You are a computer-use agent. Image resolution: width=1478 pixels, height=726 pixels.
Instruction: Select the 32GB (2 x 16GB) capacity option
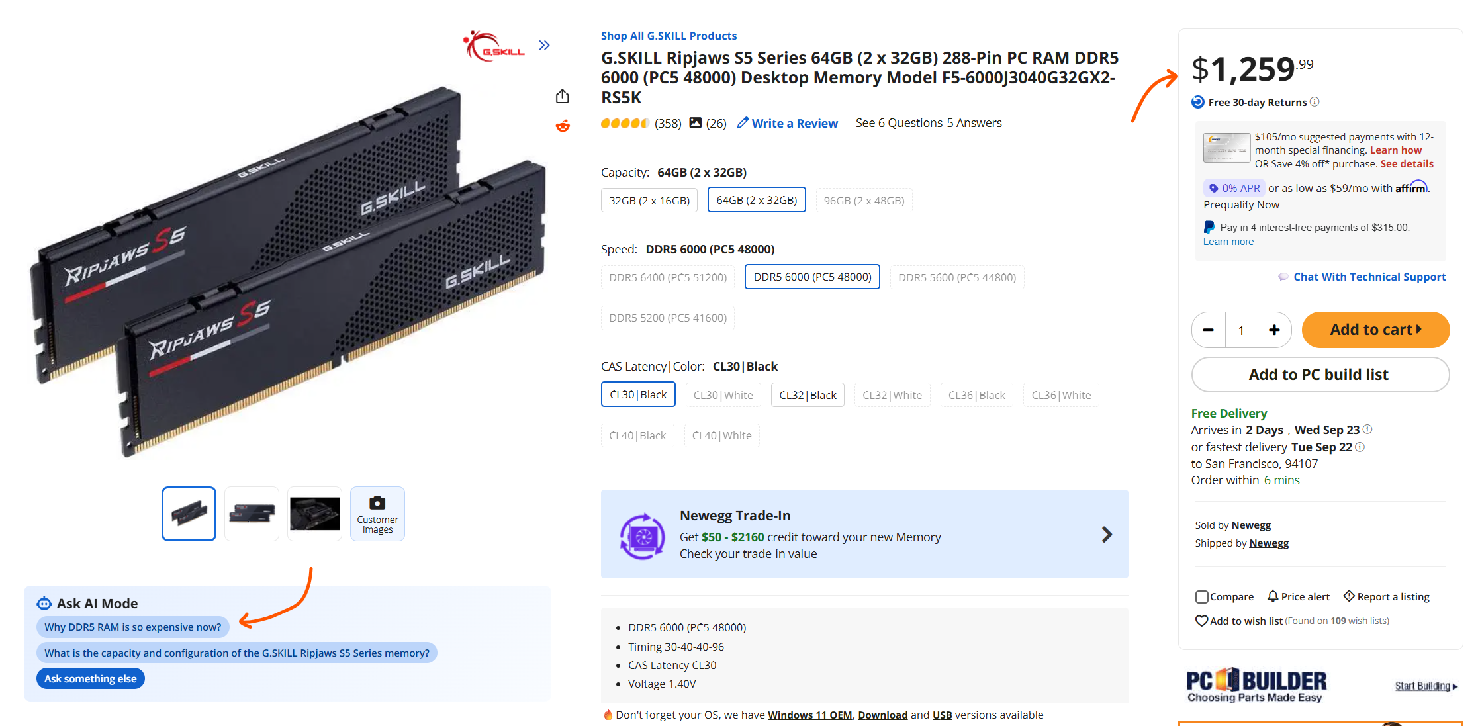(649, 201)
